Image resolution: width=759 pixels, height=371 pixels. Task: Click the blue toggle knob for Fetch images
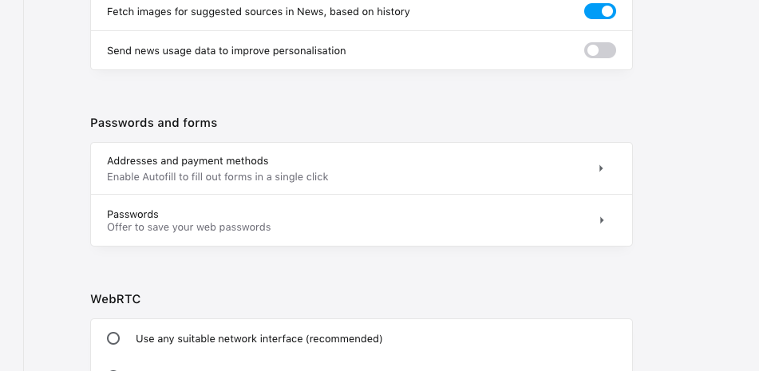607,11
